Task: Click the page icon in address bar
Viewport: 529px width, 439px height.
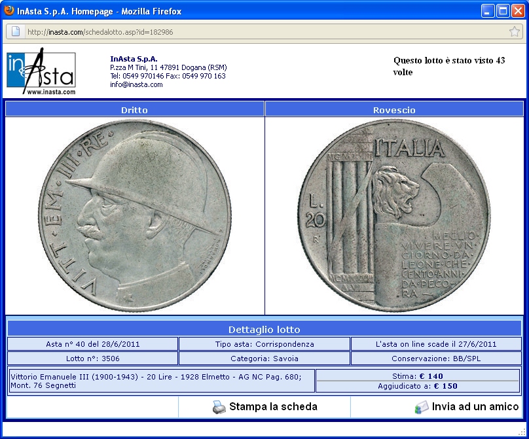Action: click(x=16, y=31)
